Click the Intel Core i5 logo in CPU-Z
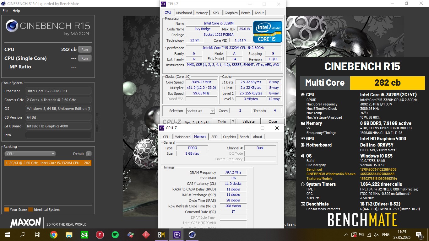 click(268, 32)
